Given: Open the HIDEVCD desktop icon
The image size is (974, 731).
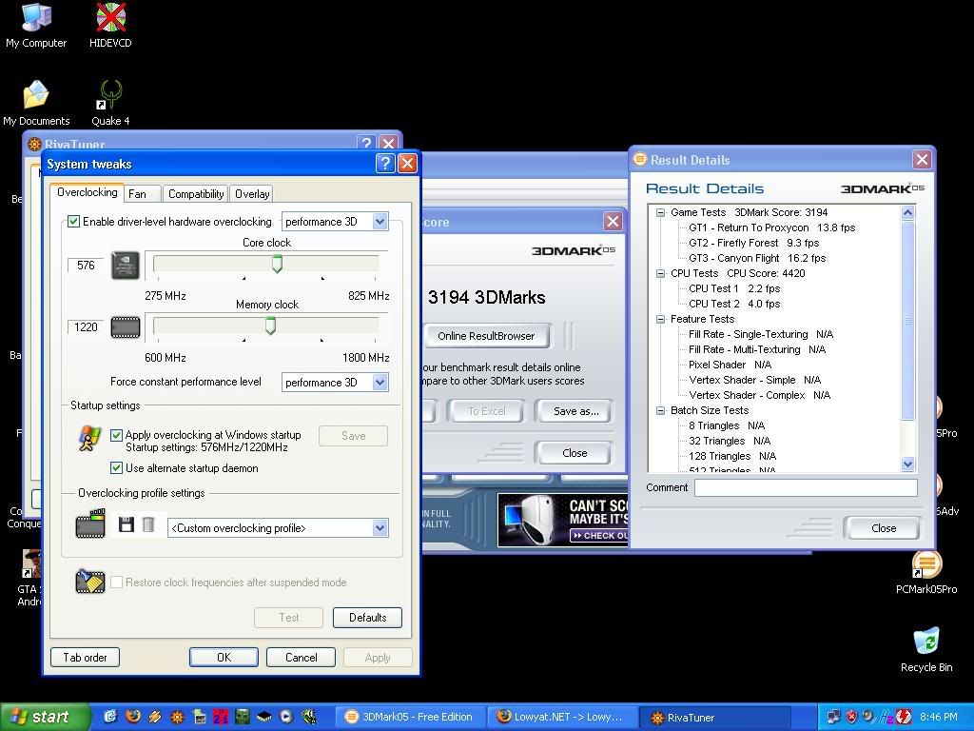Looking at the screenshot, I should point(110,18).
